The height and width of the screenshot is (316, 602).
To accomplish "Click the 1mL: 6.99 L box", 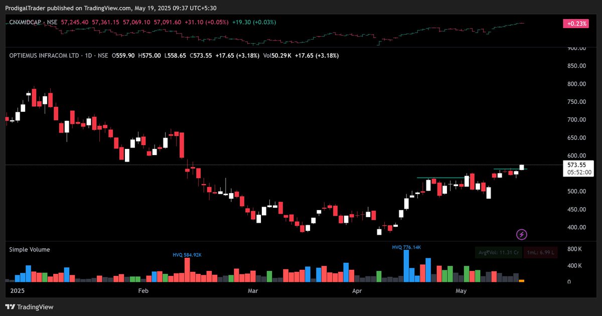I will pos(540,253).
